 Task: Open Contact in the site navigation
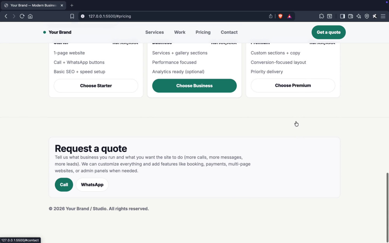tap(229, 32)
